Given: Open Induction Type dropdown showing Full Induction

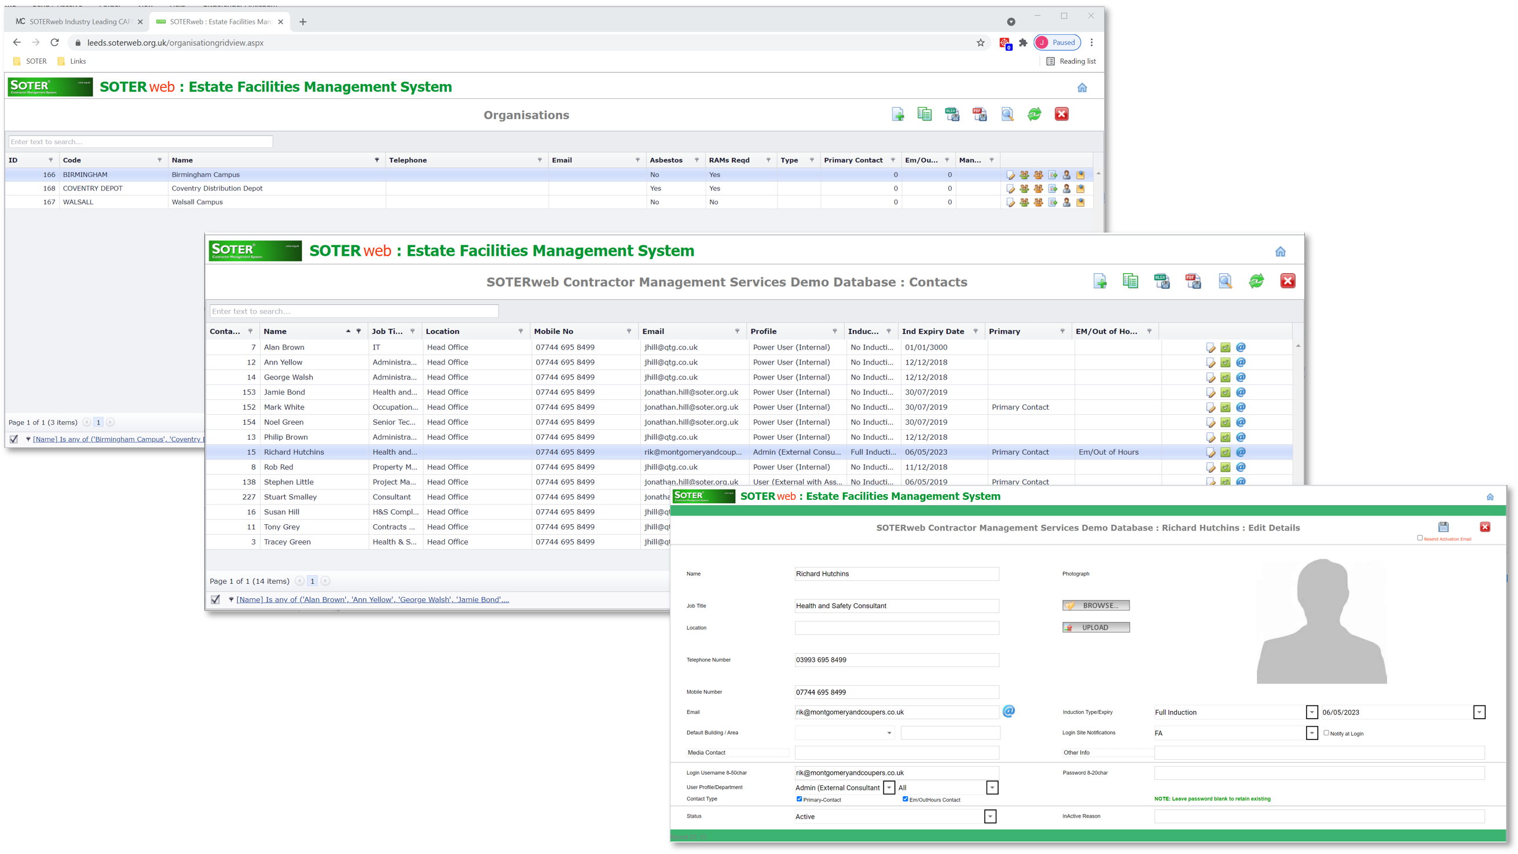Looking at the screenshot, I should click(x=1312, y=712).
